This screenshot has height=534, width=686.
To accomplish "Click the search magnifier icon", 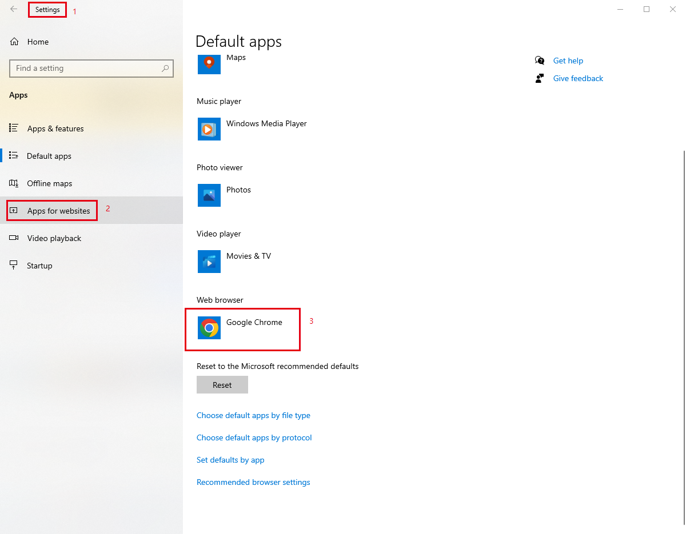I will click(x=165, y=69).
